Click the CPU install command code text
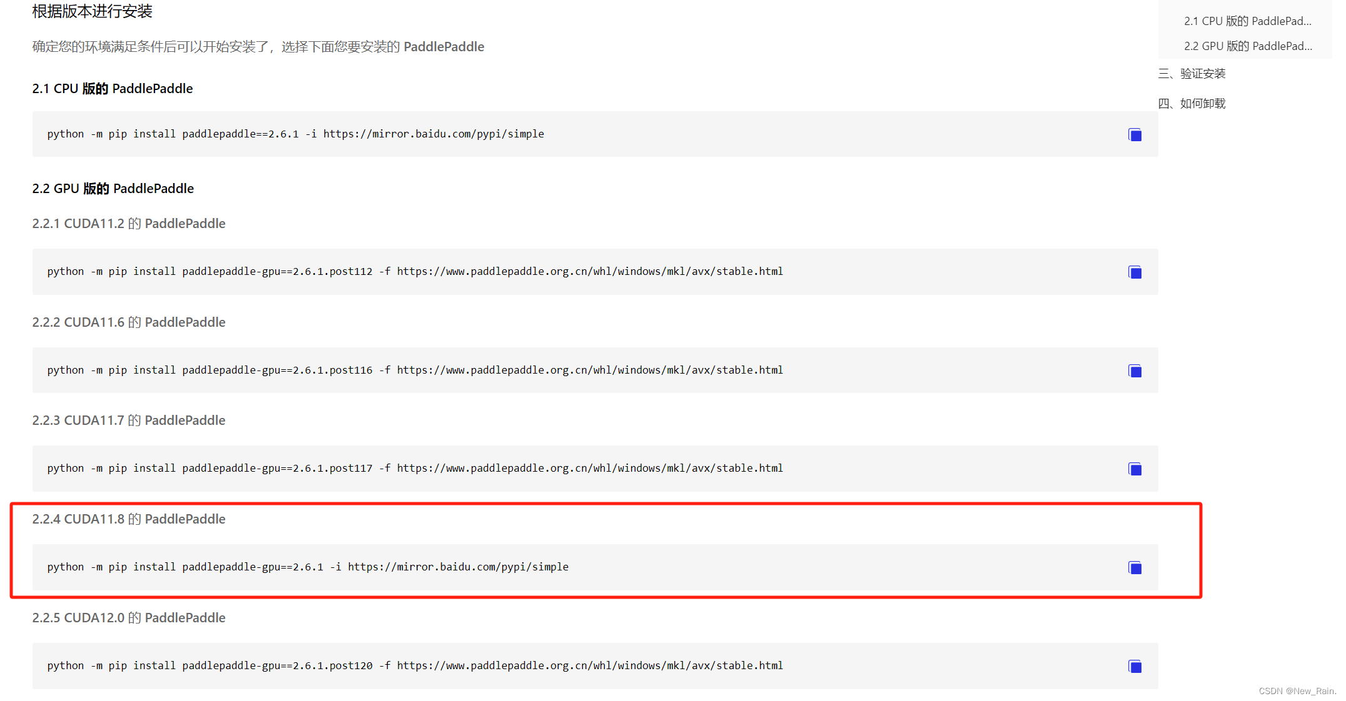Screen dimensions: 1346x701 295,134
